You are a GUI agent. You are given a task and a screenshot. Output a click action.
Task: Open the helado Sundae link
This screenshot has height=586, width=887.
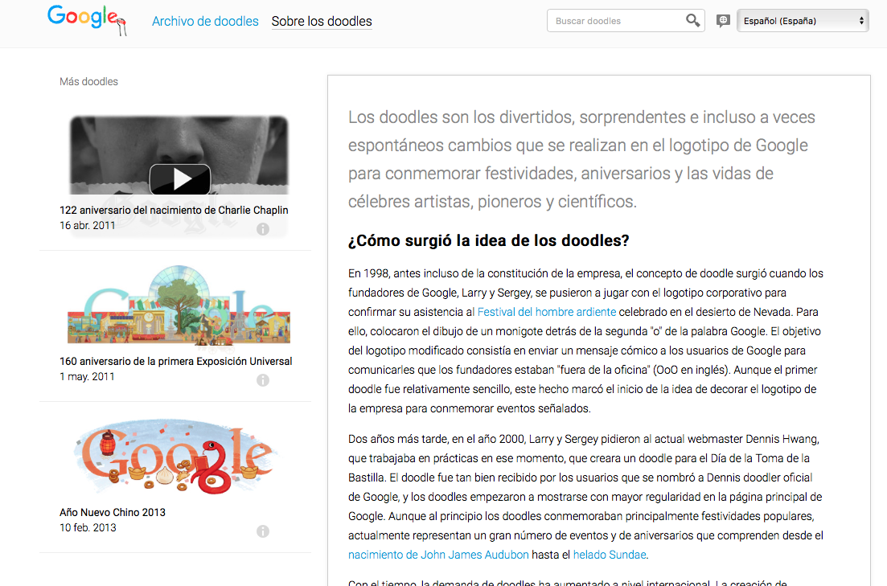click(x=610, y=555)
